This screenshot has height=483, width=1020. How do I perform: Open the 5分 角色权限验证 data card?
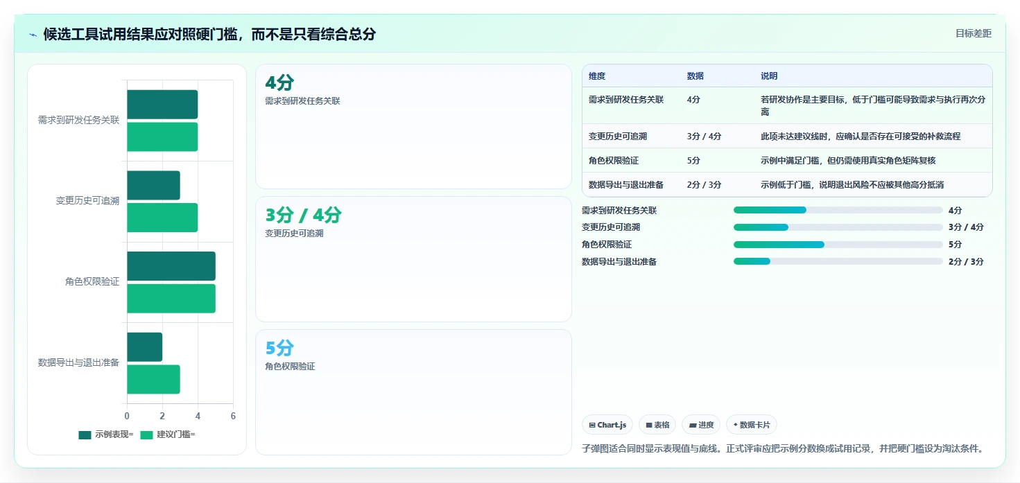click(x=413, y=392)
